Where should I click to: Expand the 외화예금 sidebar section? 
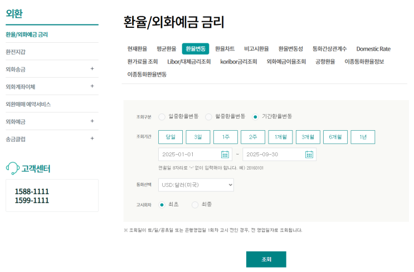(92, 121)
